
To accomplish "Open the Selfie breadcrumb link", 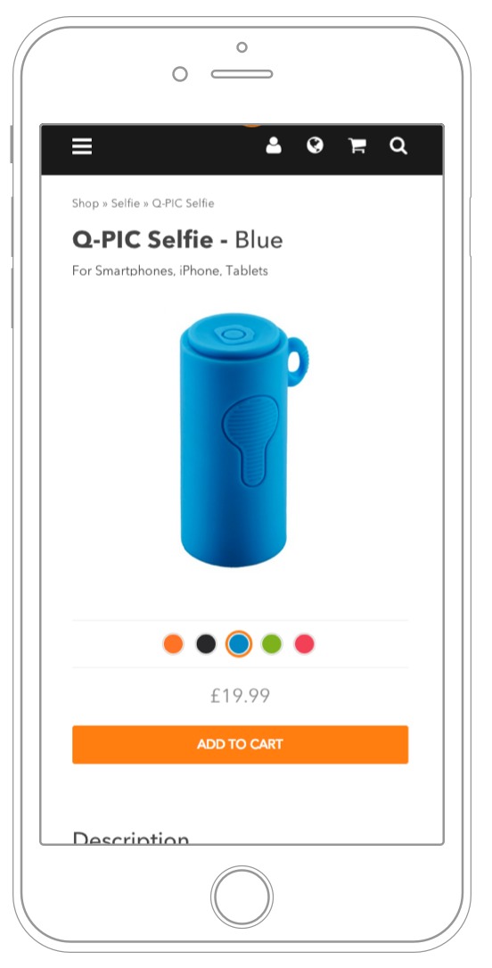I will click(125, 203).
